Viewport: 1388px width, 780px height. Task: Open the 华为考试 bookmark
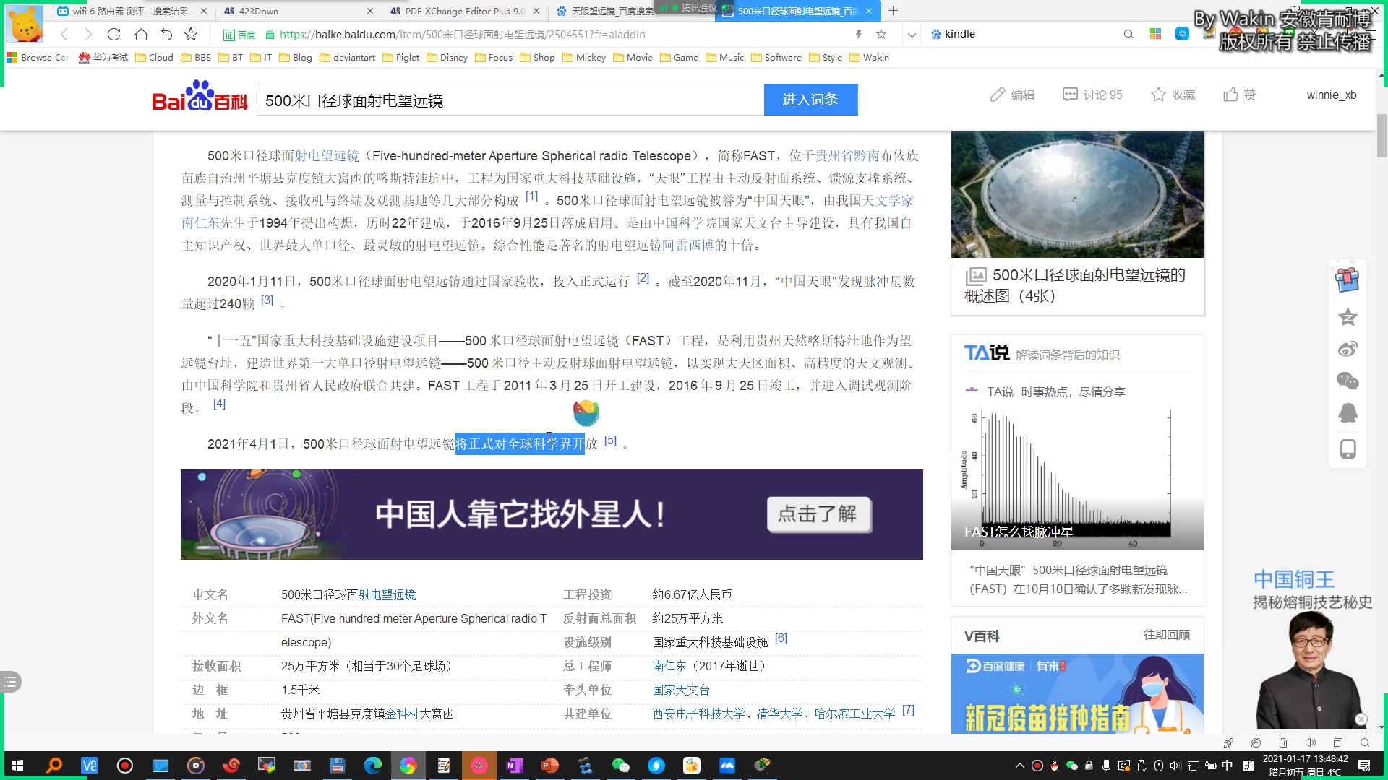(103, 57)
